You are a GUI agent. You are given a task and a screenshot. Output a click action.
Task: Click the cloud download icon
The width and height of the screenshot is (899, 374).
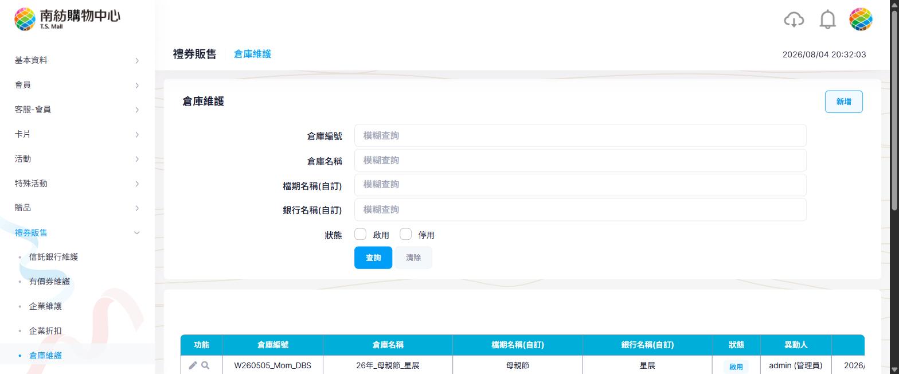[794, 20]
